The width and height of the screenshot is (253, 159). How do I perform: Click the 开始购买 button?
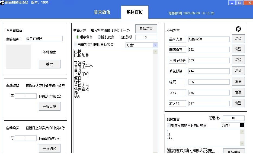[50, 148]
